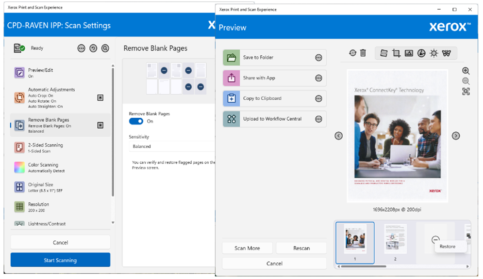Open 2-Sided Scanning setting
This screenshot has height=279, width=483.
pyautogui.click(x=60, y=147)
